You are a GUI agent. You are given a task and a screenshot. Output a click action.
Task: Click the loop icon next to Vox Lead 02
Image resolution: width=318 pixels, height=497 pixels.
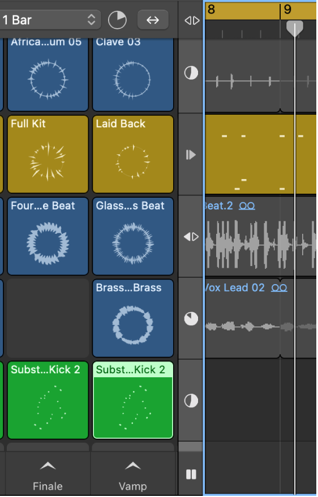click(x=280, y=288)
